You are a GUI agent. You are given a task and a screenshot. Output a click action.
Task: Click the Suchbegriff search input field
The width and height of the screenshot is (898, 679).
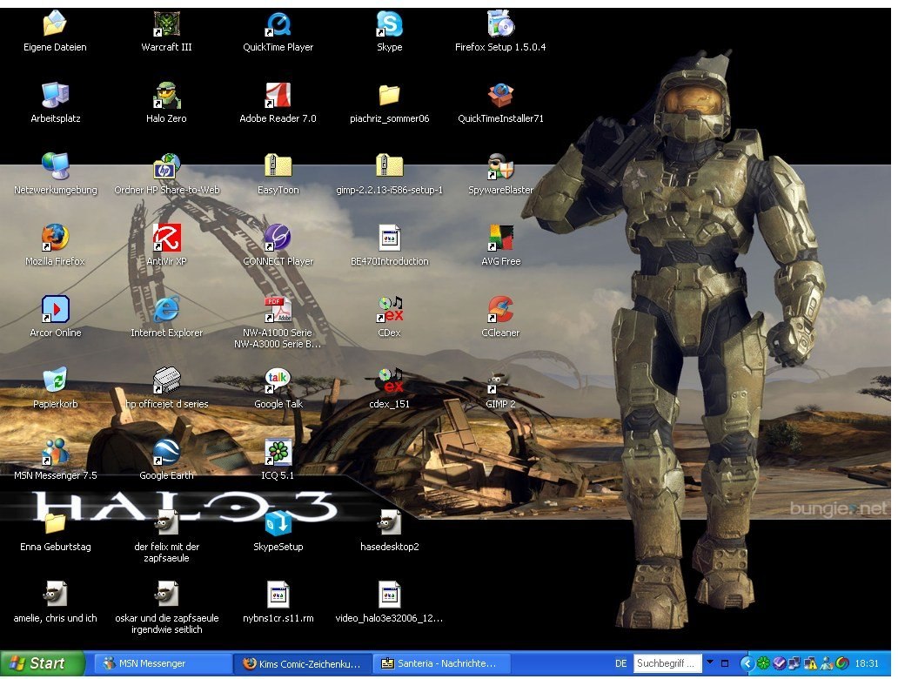tap(667, 663)
